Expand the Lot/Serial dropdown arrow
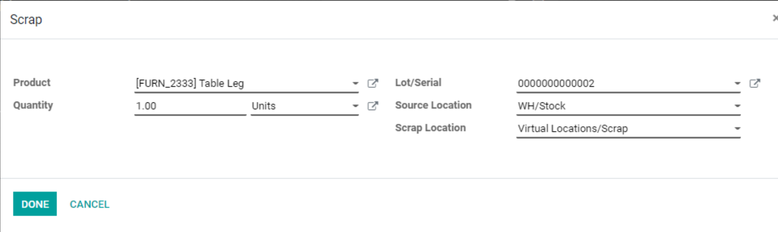This screenshot has height=232, width=778. click(737, 83)
